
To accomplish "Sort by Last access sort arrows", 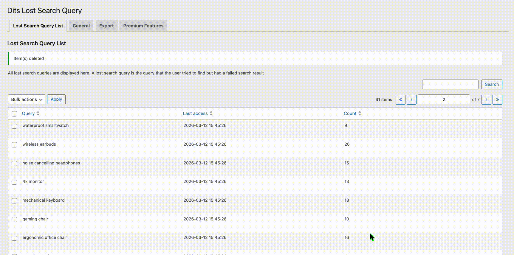I will (x=211, y=113).
